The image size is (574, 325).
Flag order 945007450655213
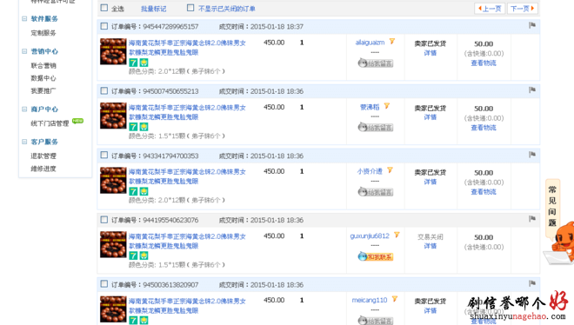click(x=532, y=90)
